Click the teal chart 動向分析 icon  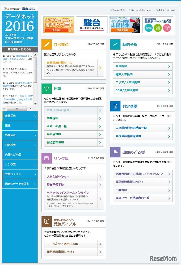point(115,44)
